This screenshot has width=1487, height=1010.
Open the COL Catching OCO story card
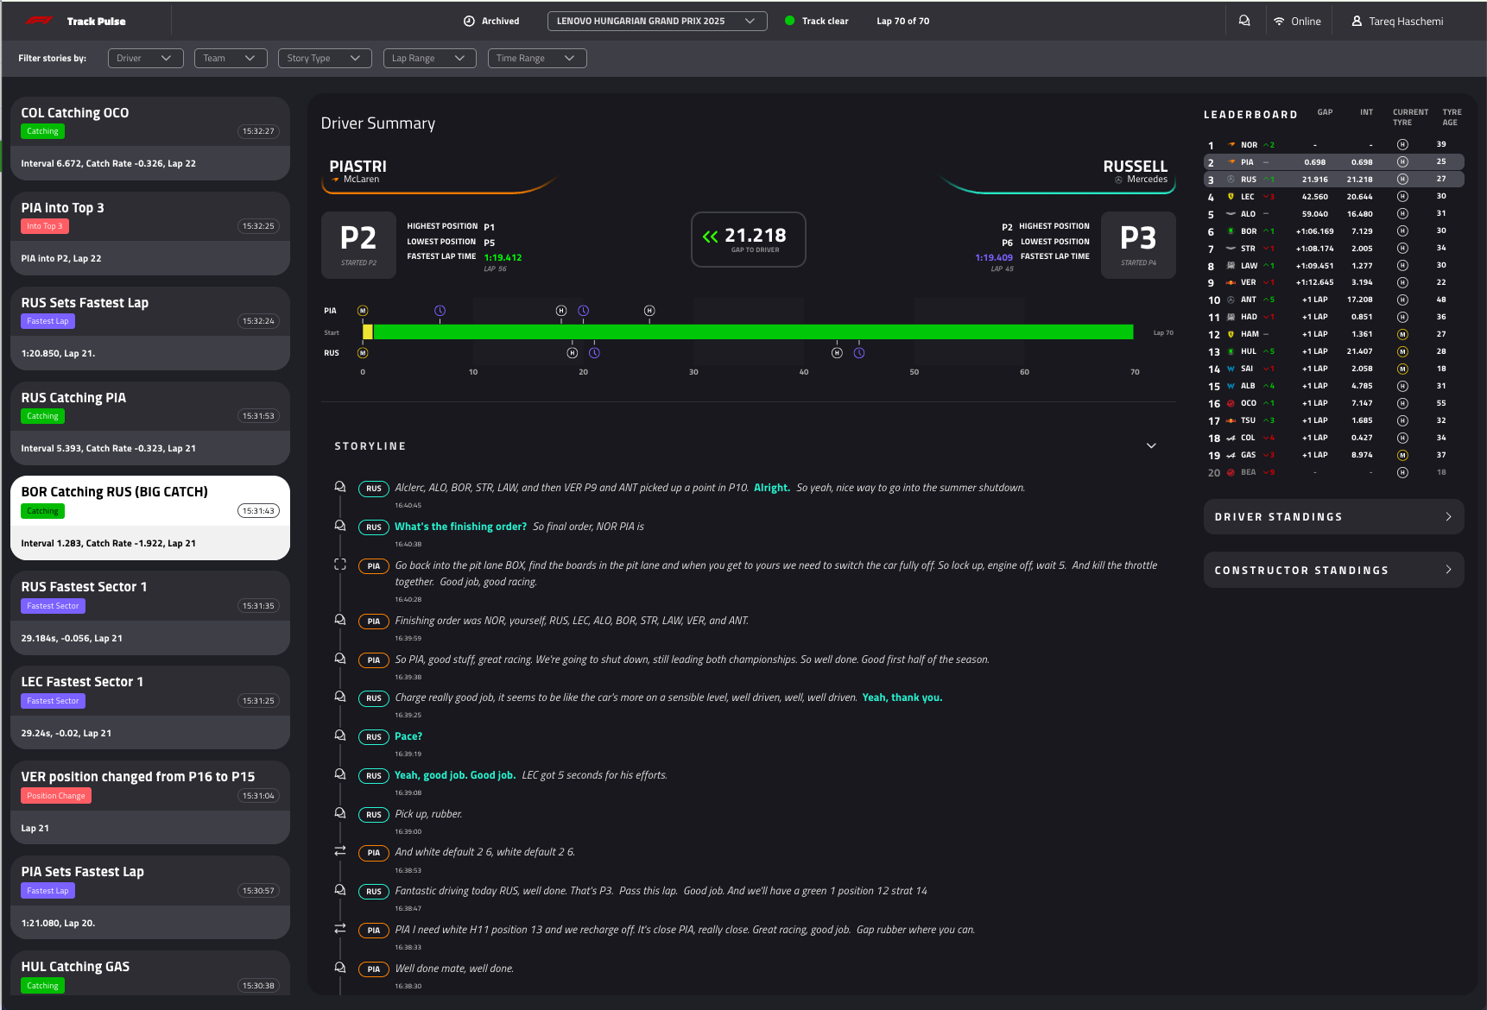coord(150,138)
